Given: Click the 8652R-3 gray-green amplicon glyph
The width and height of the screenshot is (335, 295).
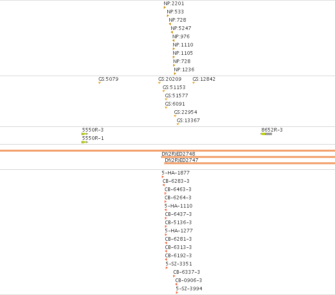Looking at the screenshot, I should click(266, 134).
